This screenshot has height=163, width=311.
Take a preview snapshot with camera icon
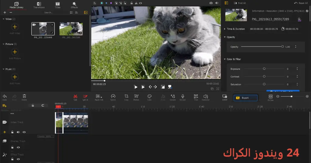pos(211,3)
